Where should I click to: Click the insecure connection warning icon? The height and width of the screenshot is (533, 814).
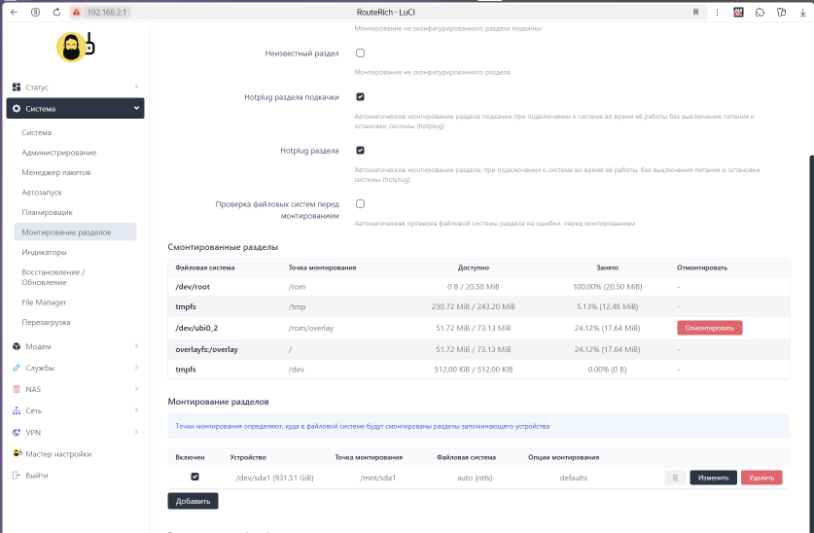pyautogui.click(x=76, y=13)
